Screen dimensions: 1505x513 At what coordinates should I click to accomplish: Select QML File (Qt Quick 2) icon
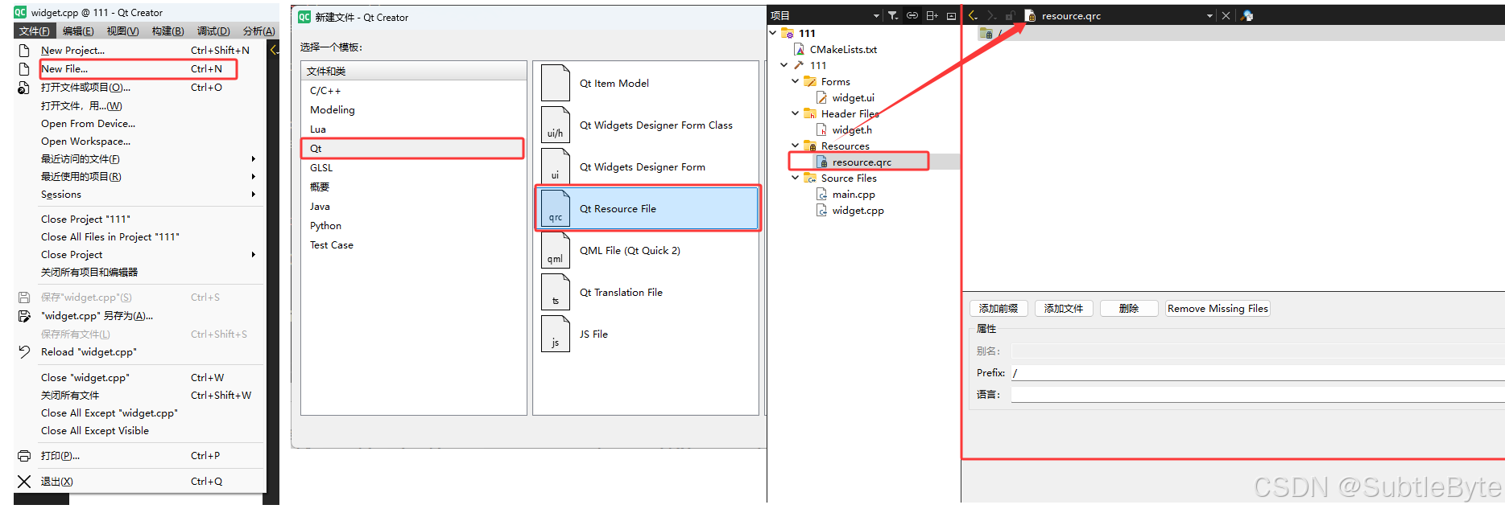(x=556, y=250)
